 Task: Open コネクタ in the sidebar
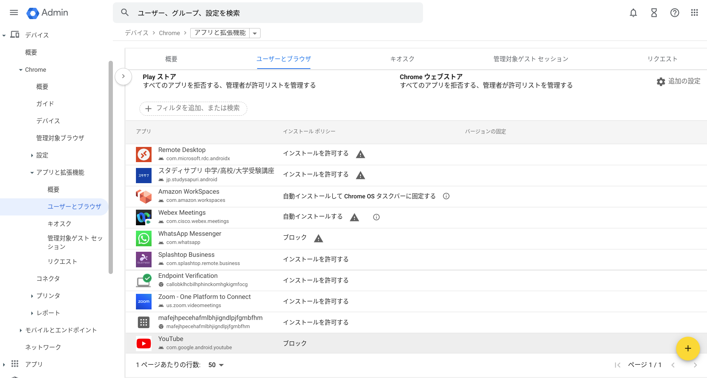(48, 279)
